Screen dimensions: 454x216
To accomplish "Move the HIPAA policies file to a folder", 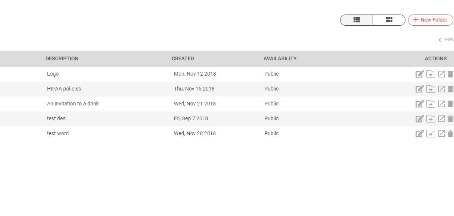I will [x=431, y=89].
